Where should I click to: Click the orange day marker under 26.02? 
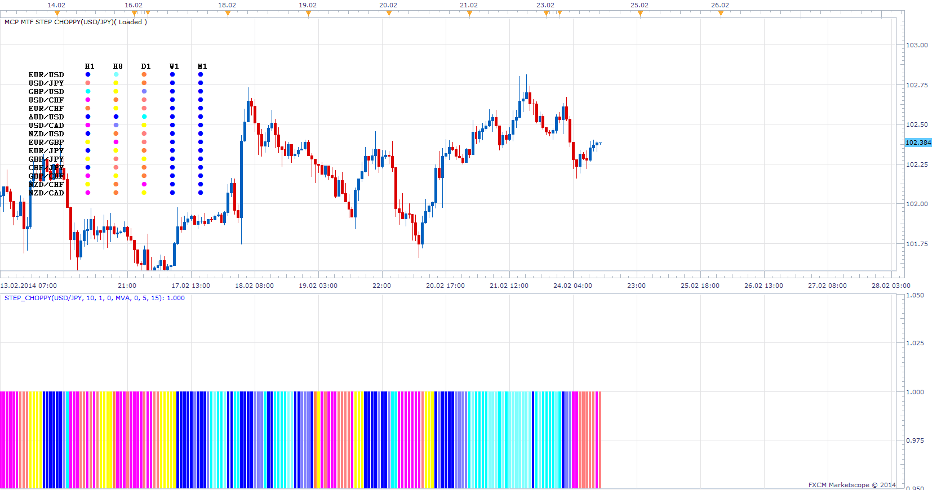721,14
